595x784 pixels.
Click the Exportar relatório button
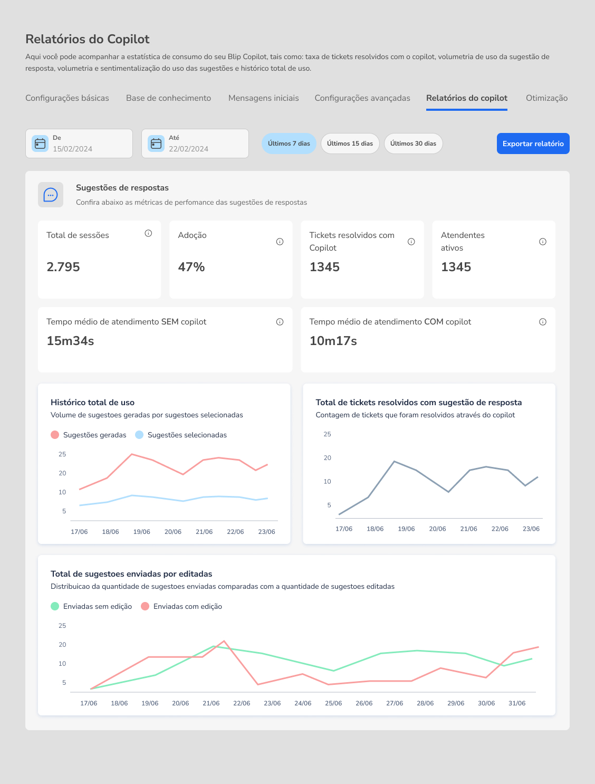(533, 144)
